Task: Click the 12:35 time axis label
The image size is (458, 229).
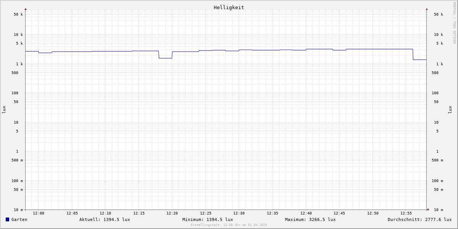Action: coord(273,213)
